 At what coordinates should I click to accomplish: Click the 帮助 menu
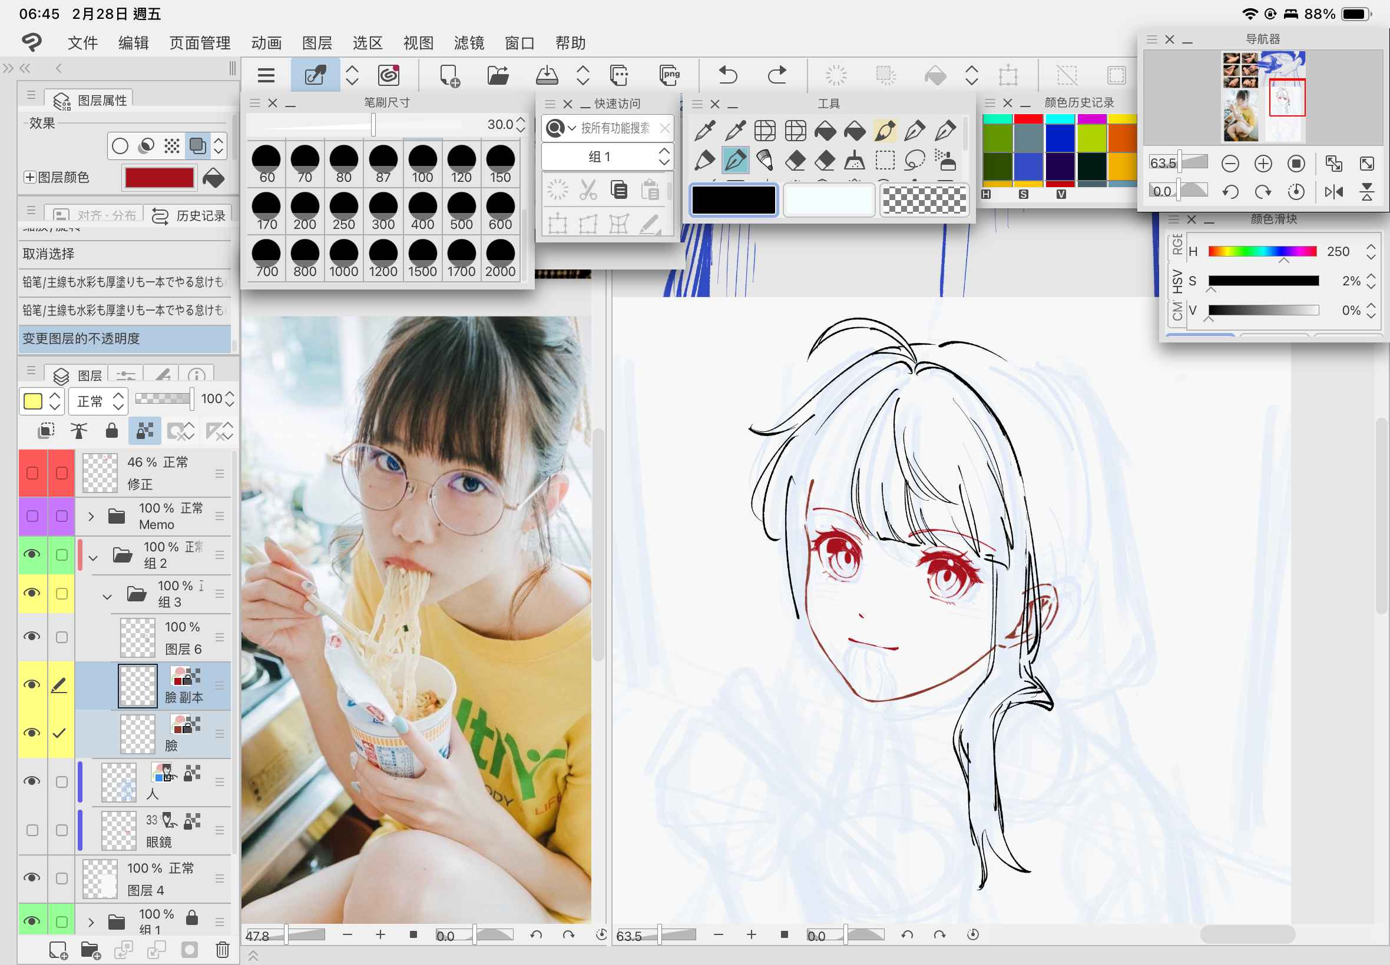pos(571,43)
